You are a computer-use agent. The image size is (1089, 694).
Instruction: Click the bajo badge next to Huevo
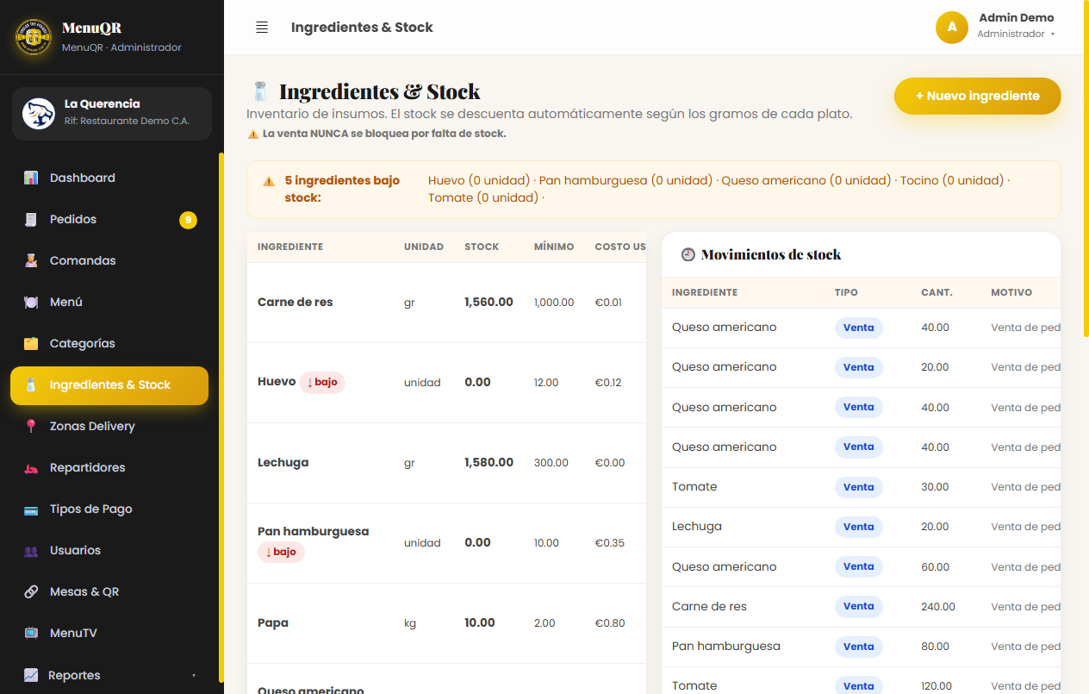322,383
